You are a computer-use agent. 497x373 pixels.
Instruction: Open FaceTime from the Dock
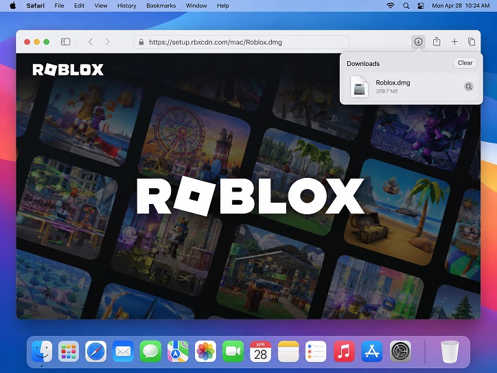click(x=233, y=351)
